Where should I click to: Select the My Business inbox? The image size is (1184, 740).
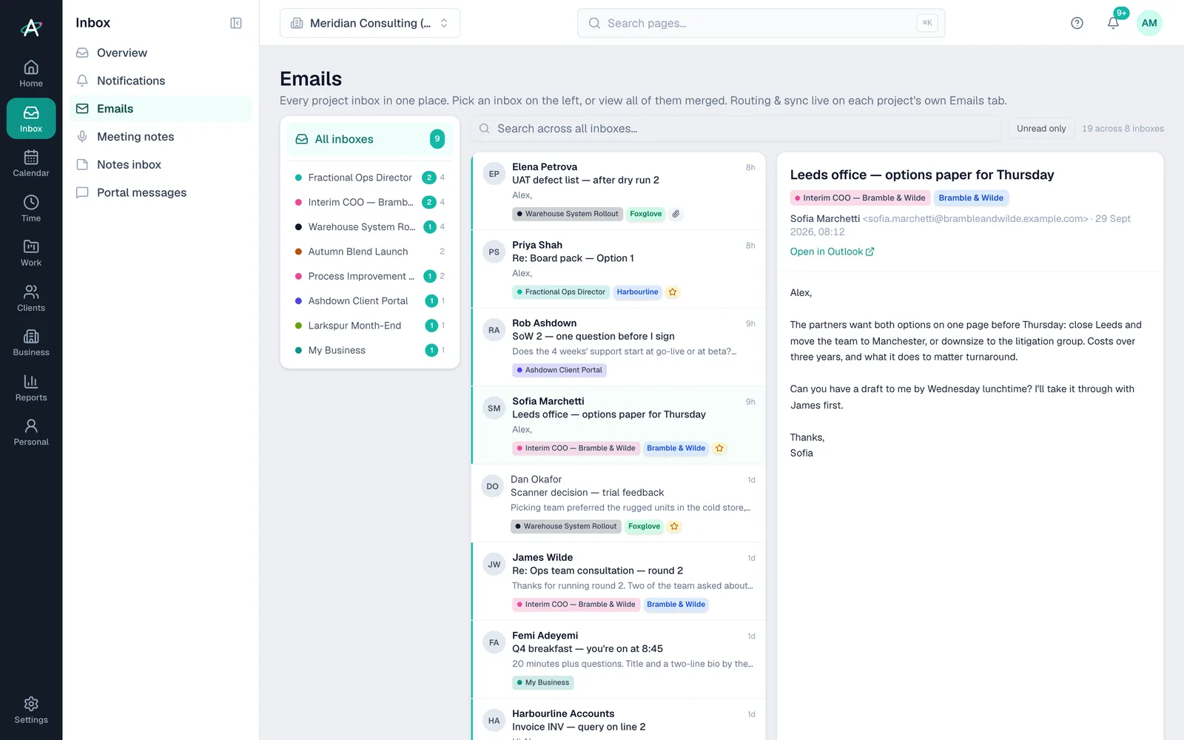pos(370,350)
